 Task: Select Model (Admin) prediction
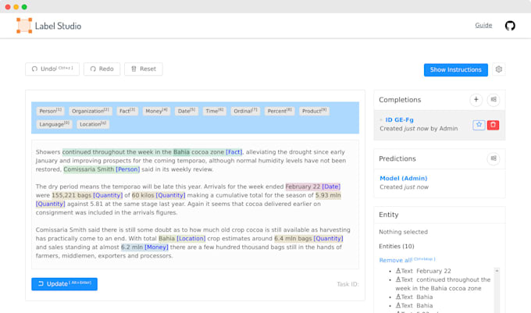[x=404, y=178]
